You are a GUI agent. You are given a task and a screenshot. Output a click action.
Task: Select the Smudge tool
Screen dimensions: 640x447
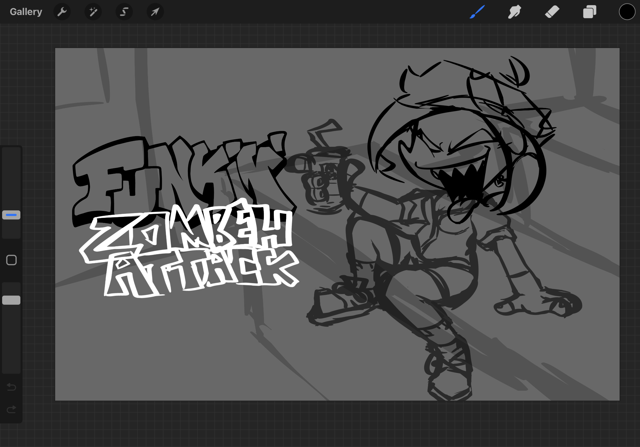click(515, 12)
